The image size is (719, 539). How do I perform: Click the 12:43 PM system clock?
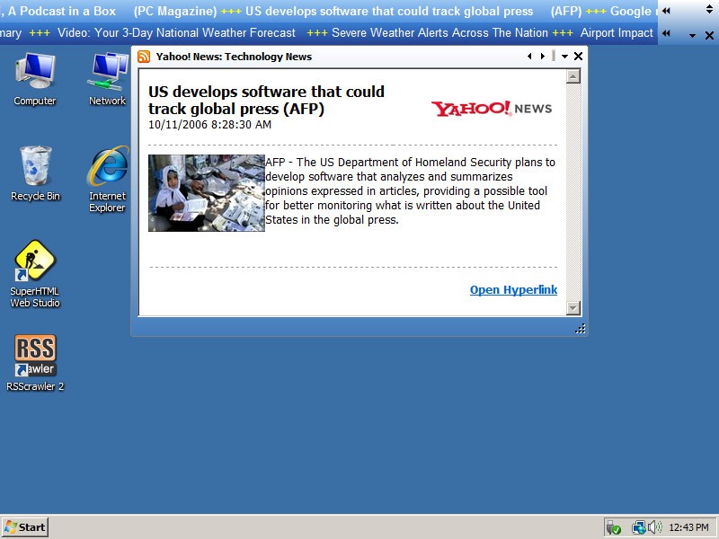pos(688,527)
